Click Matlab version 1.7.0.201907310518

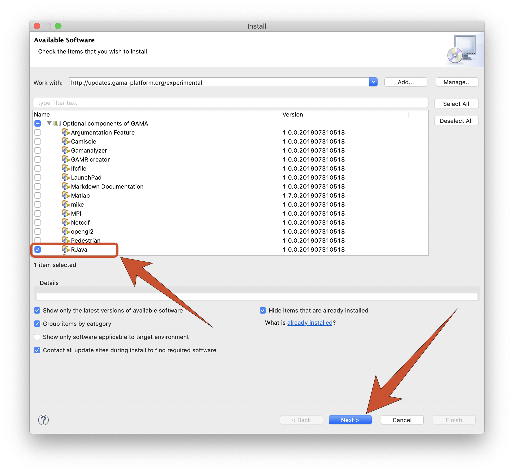point(314,195)
